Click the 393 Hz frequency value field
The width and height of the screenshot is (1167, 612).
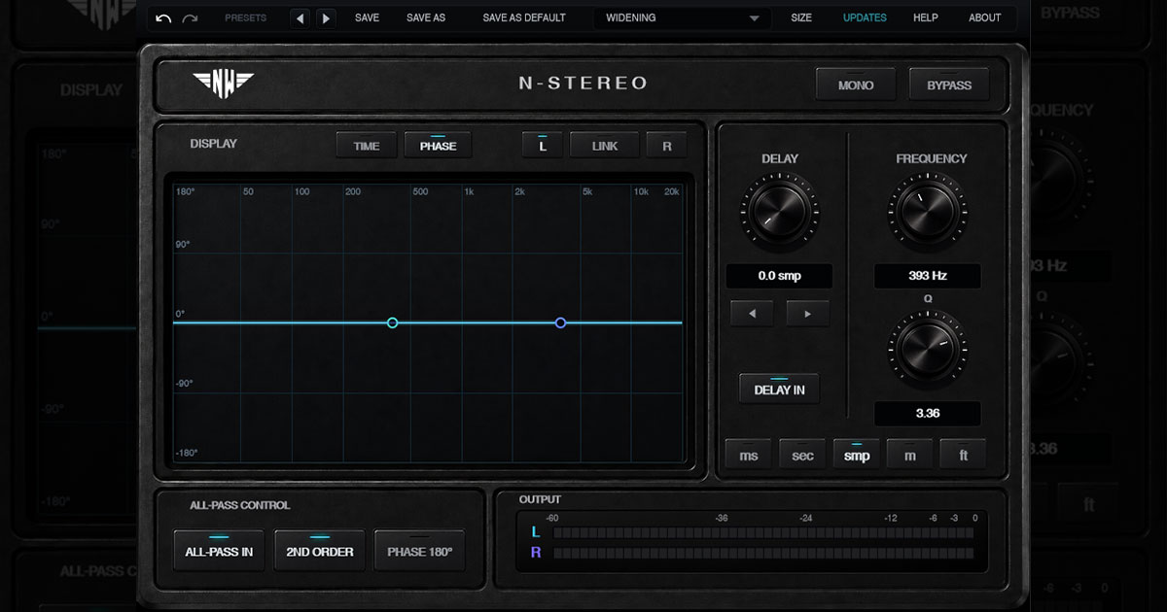click(x=927, y=276)
